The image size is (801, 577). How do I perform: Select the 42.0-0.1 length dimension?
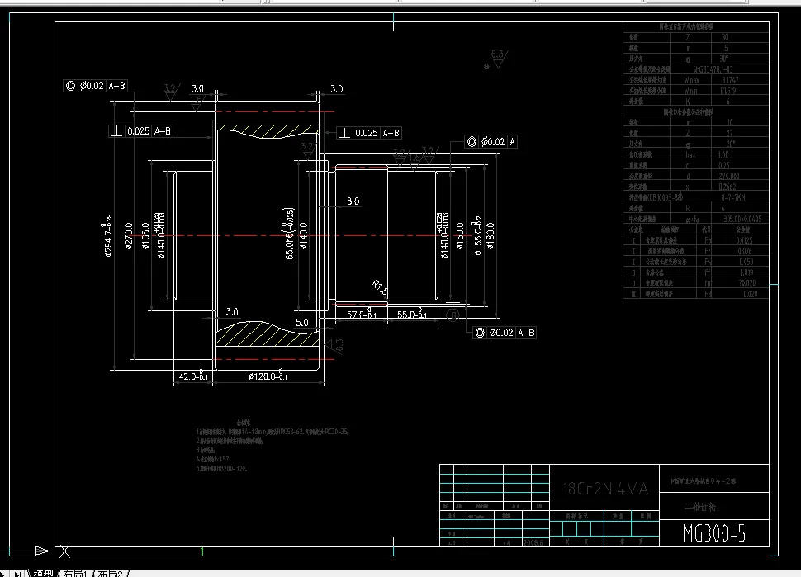[193, 376]
